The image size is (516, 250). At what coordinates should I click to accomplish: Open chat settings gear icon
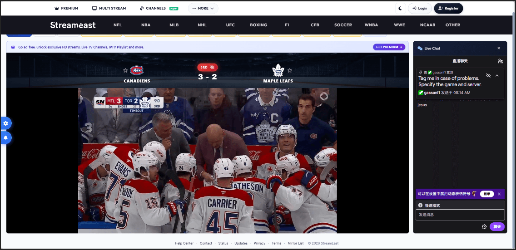point(484,227)
